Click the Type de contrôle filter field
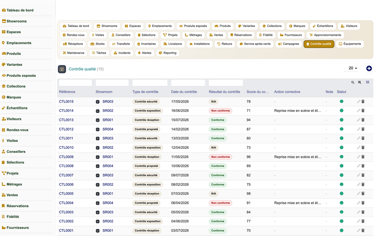The height and width of the screenshot is (236, 381). pyautogui.click(x=150, y=83)
